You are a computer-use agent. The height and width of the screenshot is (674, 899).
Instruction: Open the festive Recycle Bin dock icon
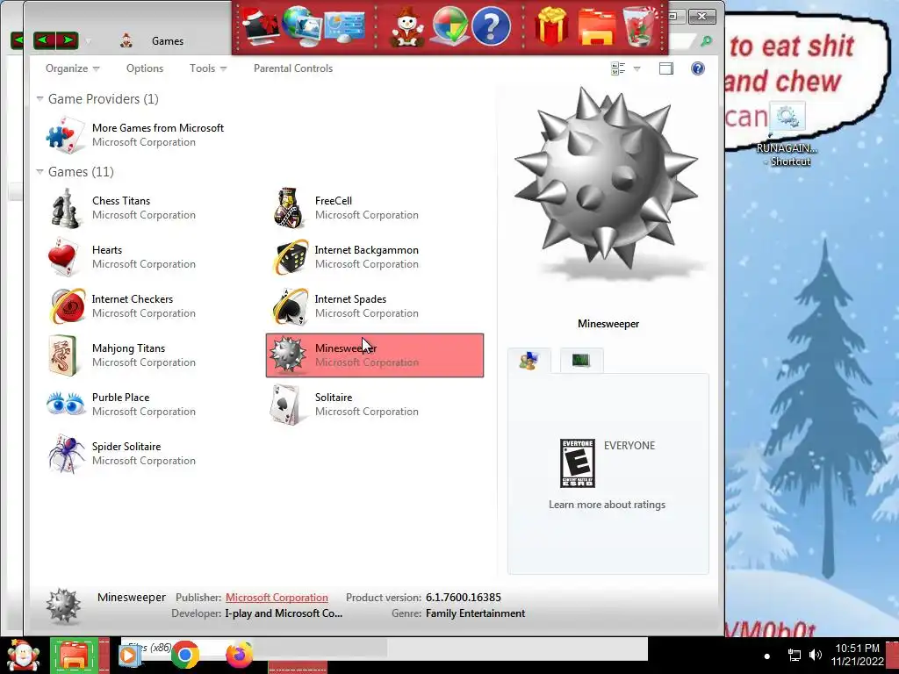click(x=640, y=26)
